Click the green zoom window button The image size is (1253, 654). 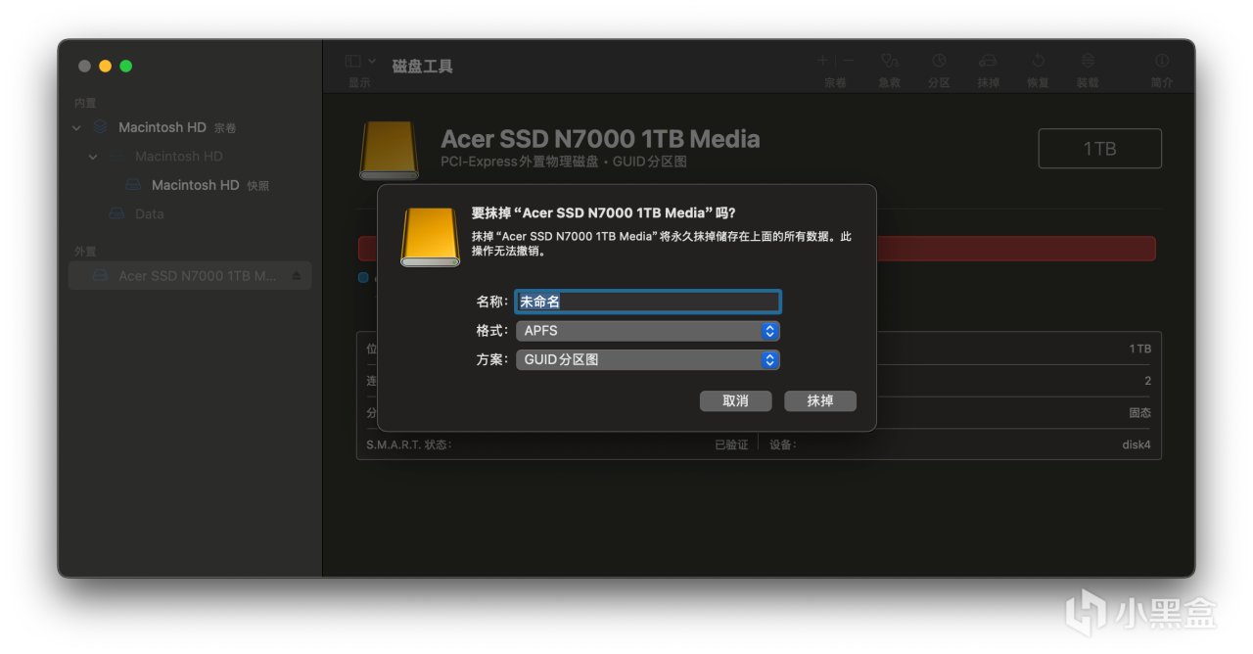125,66
